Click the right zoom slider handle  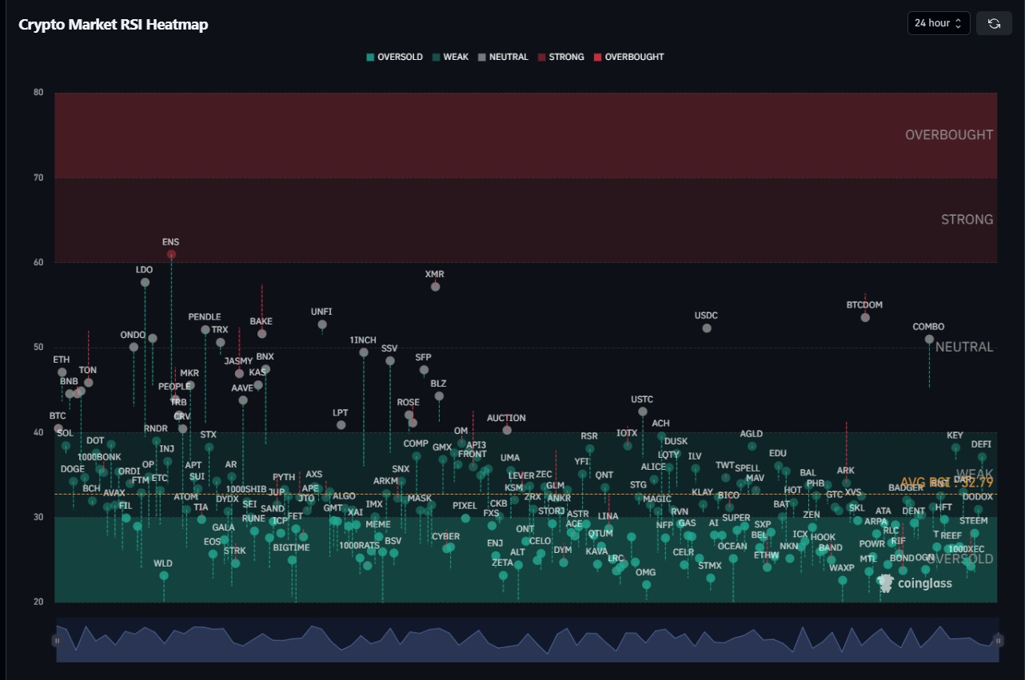[x=998, y=640]
